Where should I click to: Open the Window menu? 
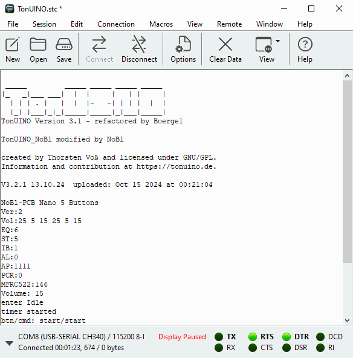(270, 24)
